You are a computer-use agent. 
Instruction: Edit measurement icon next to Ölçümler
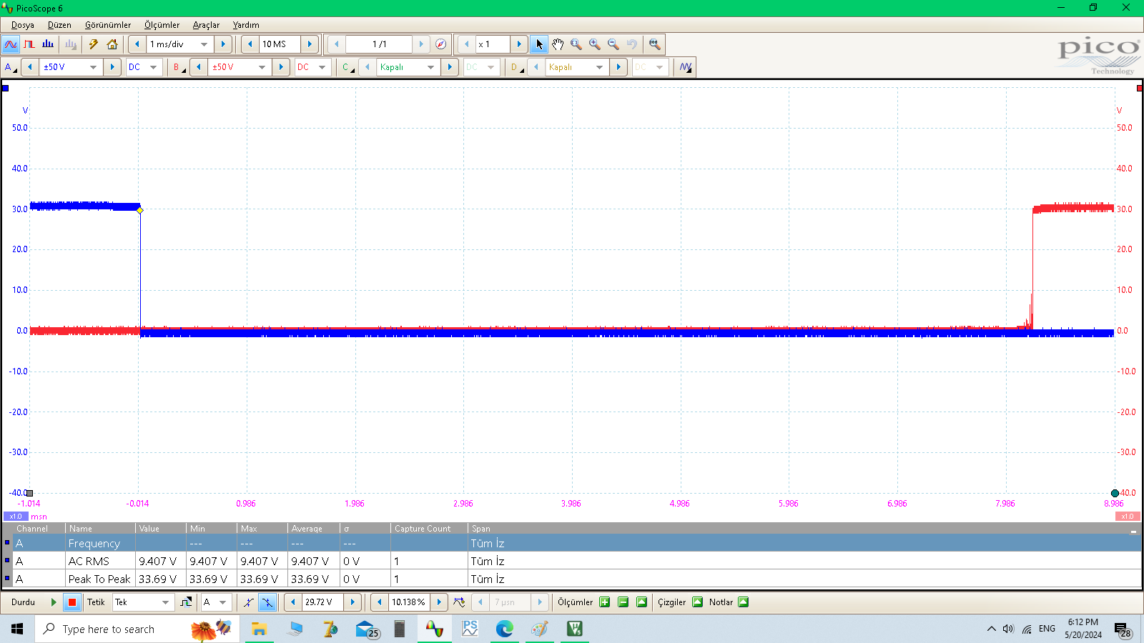point(642,602)
